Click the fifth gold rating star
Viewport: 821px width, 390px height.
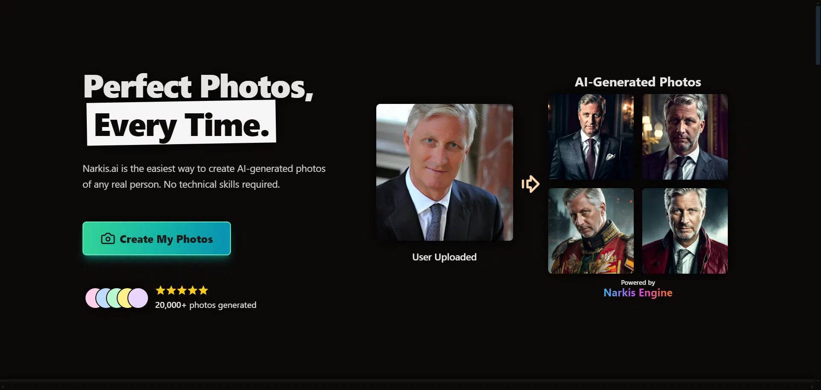[203, 290]
